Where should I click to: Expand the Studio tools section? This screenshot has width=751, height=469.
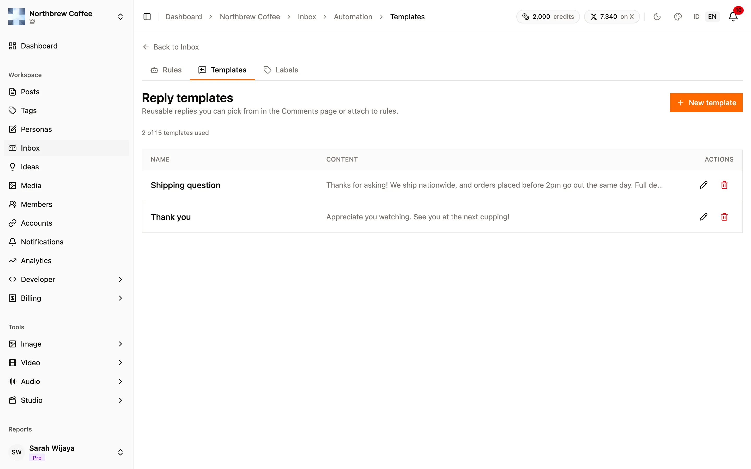pos(66,400)
